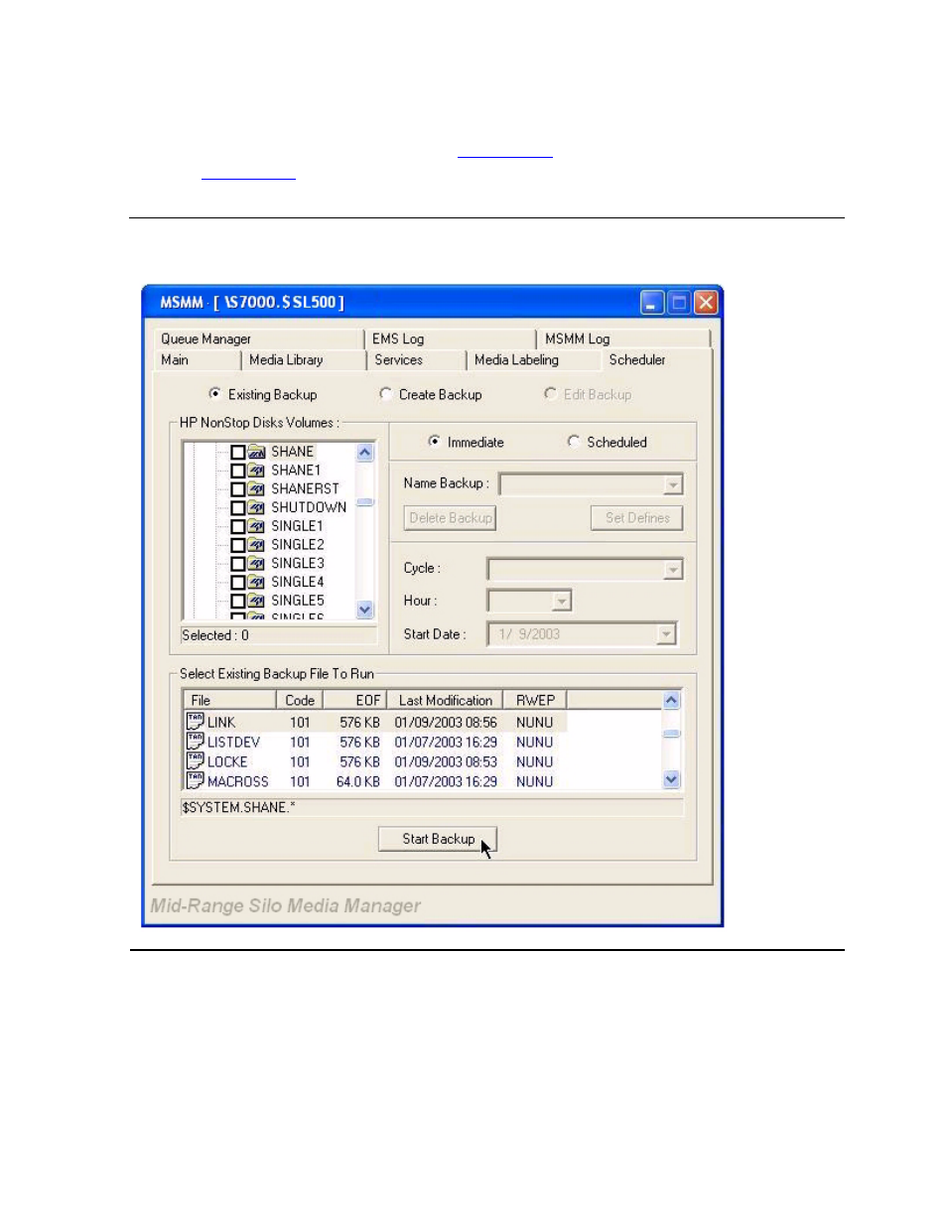Click the disk icon beside SHANE1 volume
Image resolution: width=947 pixels, height=1226 pixels.
click(x=256, y=471)
